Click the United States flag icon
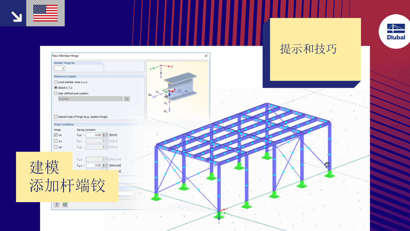The width and height of the screenshot is (410, 231). point(46,13)
